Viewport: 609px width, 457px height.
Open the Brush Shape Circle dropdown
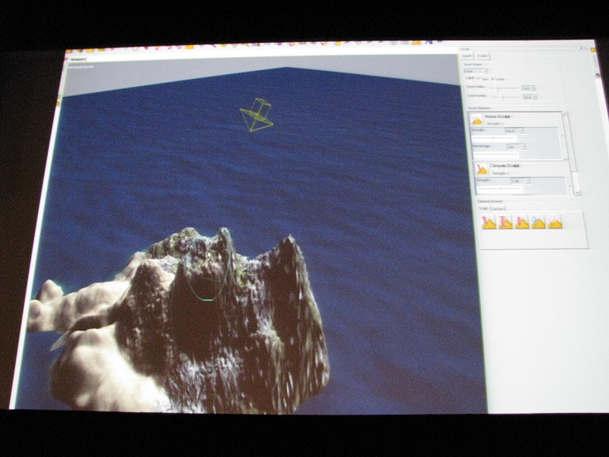(x=475, y=71)
